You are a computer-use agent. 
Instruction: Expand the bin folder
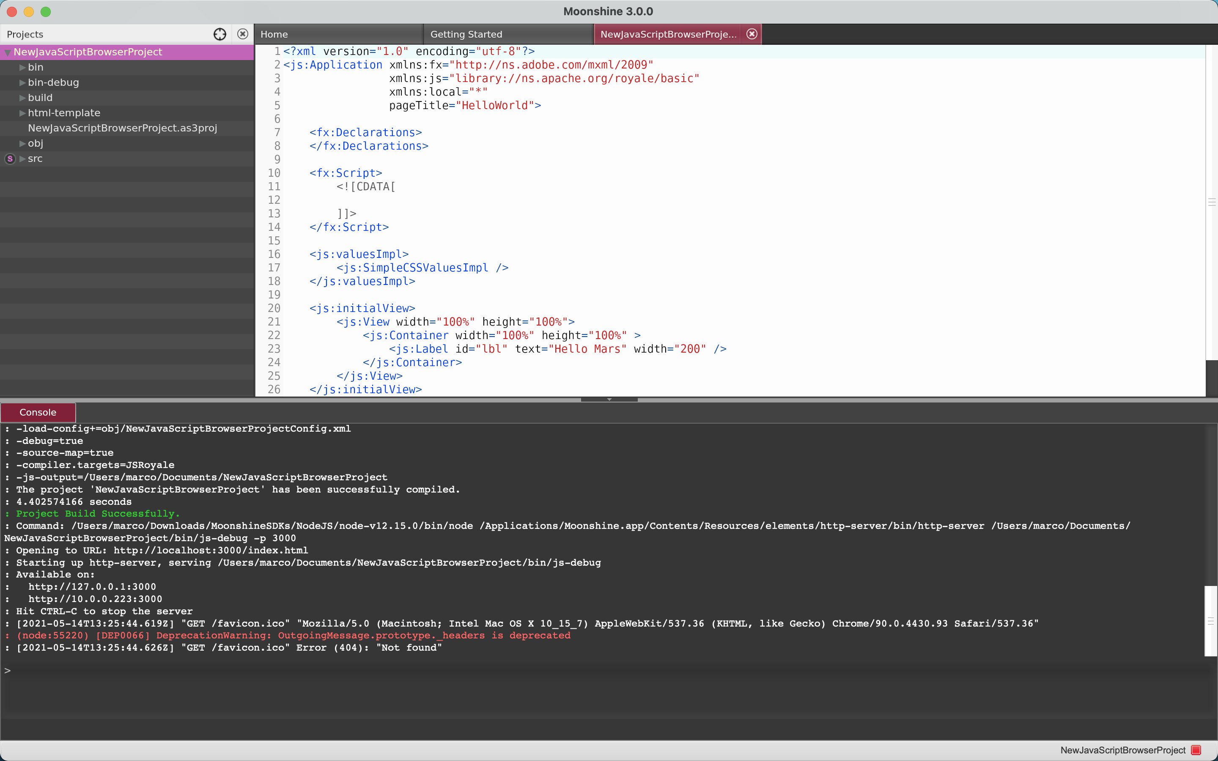[x=22, y=67]
